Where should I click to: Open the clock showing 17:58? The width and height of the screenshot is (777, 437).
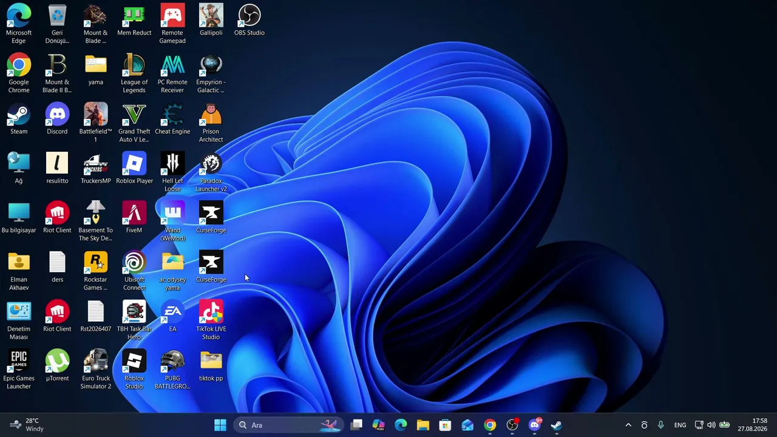pyautogui.click(x=753, y=425)
